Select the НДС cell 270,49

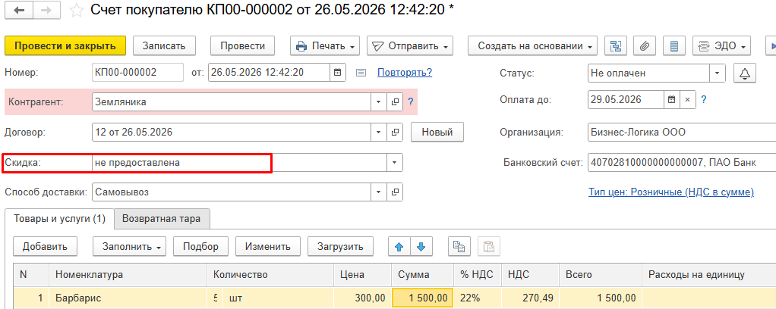pyautogui.click(x=530, y=298)
